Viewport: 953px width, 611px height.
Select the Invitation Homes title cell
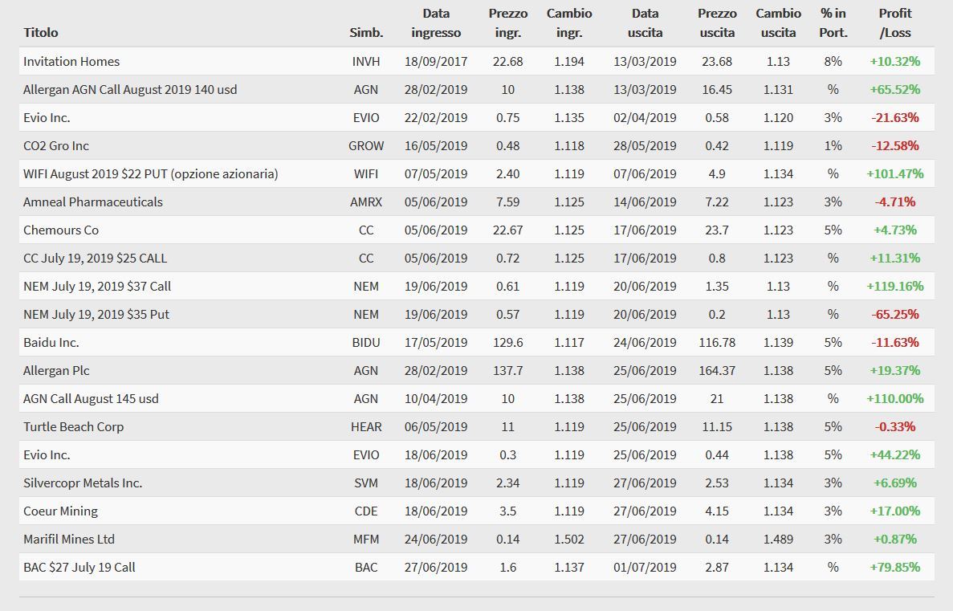[71, 61]
